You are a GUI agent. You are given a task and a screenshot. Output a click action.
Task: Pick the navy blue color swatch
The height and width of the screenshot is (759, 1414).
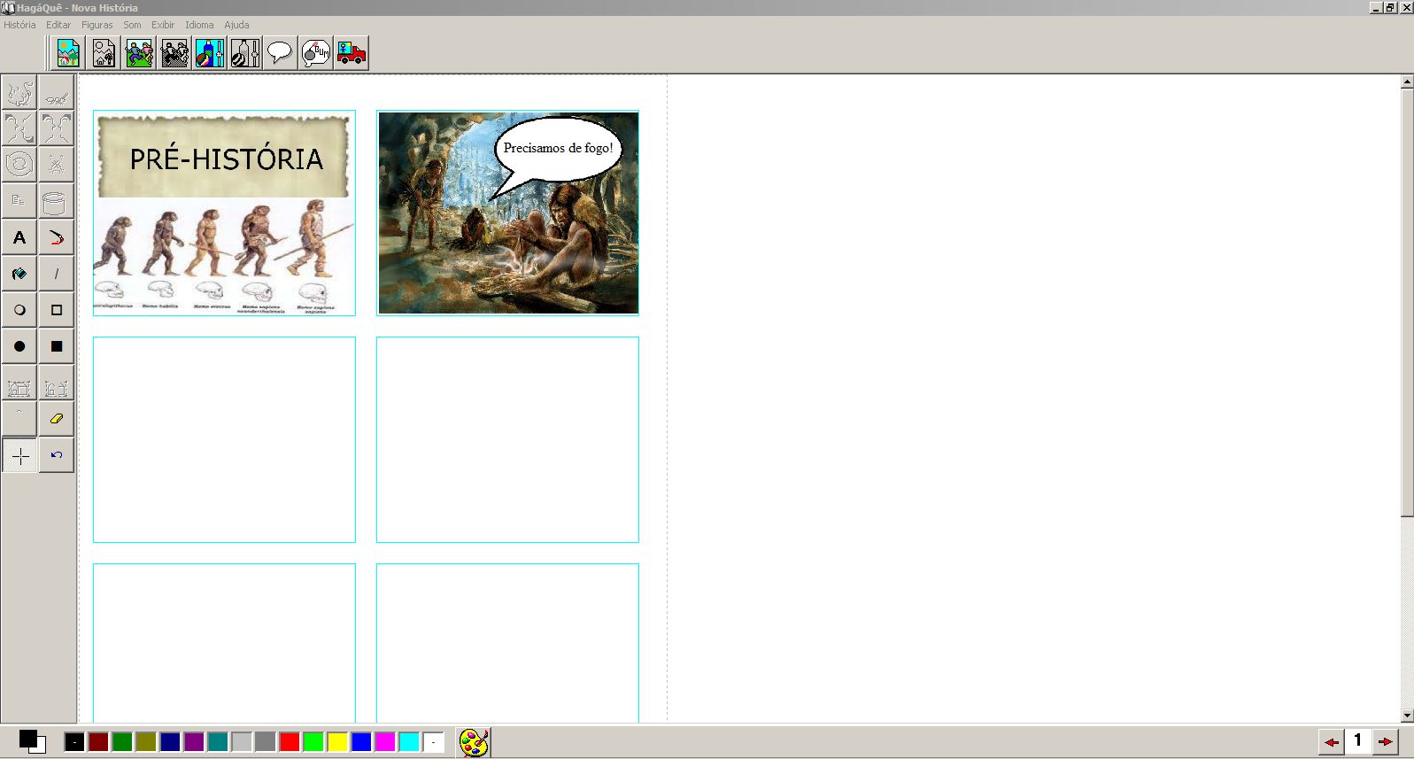pos(170,742)
